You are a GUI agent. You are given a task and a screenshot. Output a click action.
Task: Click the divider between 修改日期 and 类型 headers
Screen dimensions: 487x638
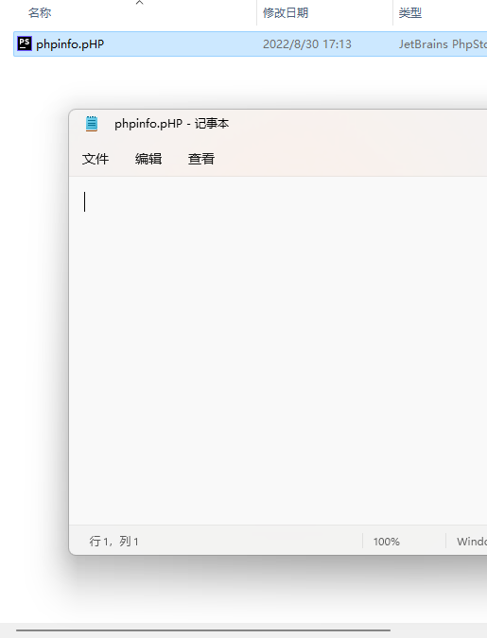point(393,13)
